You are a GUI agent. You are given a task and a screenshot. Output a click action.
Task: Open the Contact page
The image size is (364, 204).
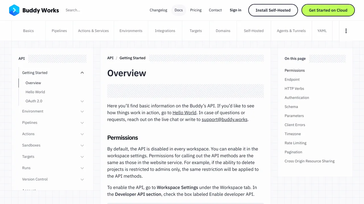pyautogui.click(x=215, y=10)
